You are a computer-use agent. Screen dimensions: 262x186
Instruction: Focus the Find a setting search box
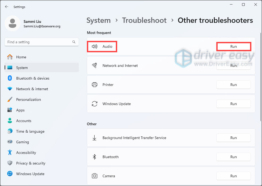[x=39, y=42]
